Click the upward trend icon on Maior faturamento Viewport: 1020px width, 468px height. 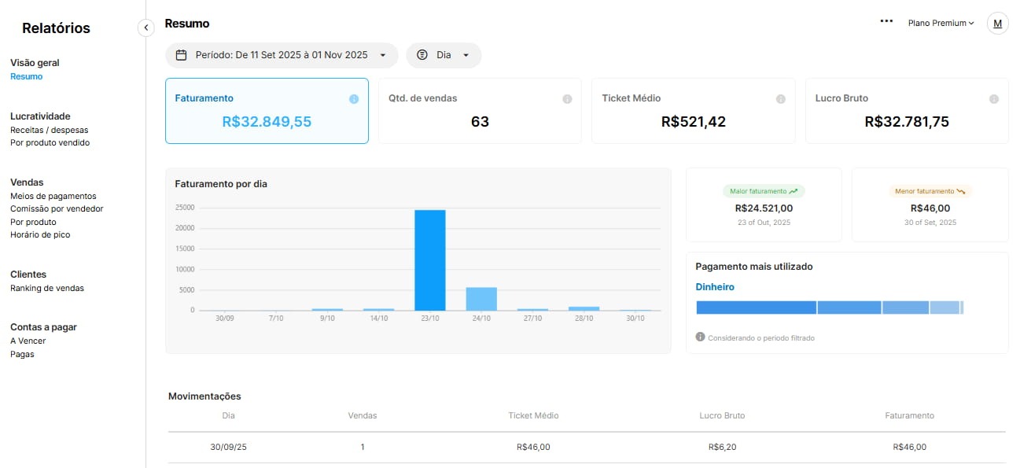[793, 190]
